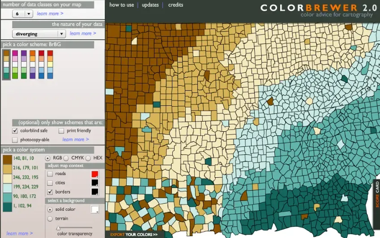Image resolution: width=380 pixels, height=238 pixels.
Task: Pick the purple-to-green diverging scheme
Action: (x=24, y=64)
